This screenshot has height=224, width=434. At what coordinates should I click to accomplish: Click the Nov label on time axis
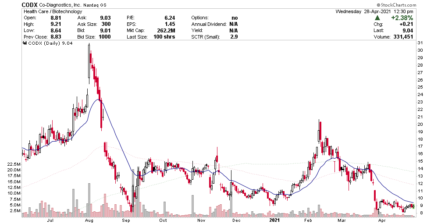(201, 220)
